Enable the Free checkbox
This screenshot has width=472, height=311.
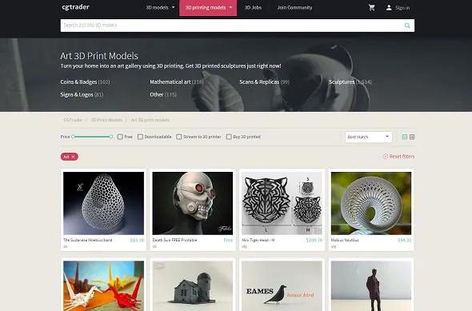(120, 137)
